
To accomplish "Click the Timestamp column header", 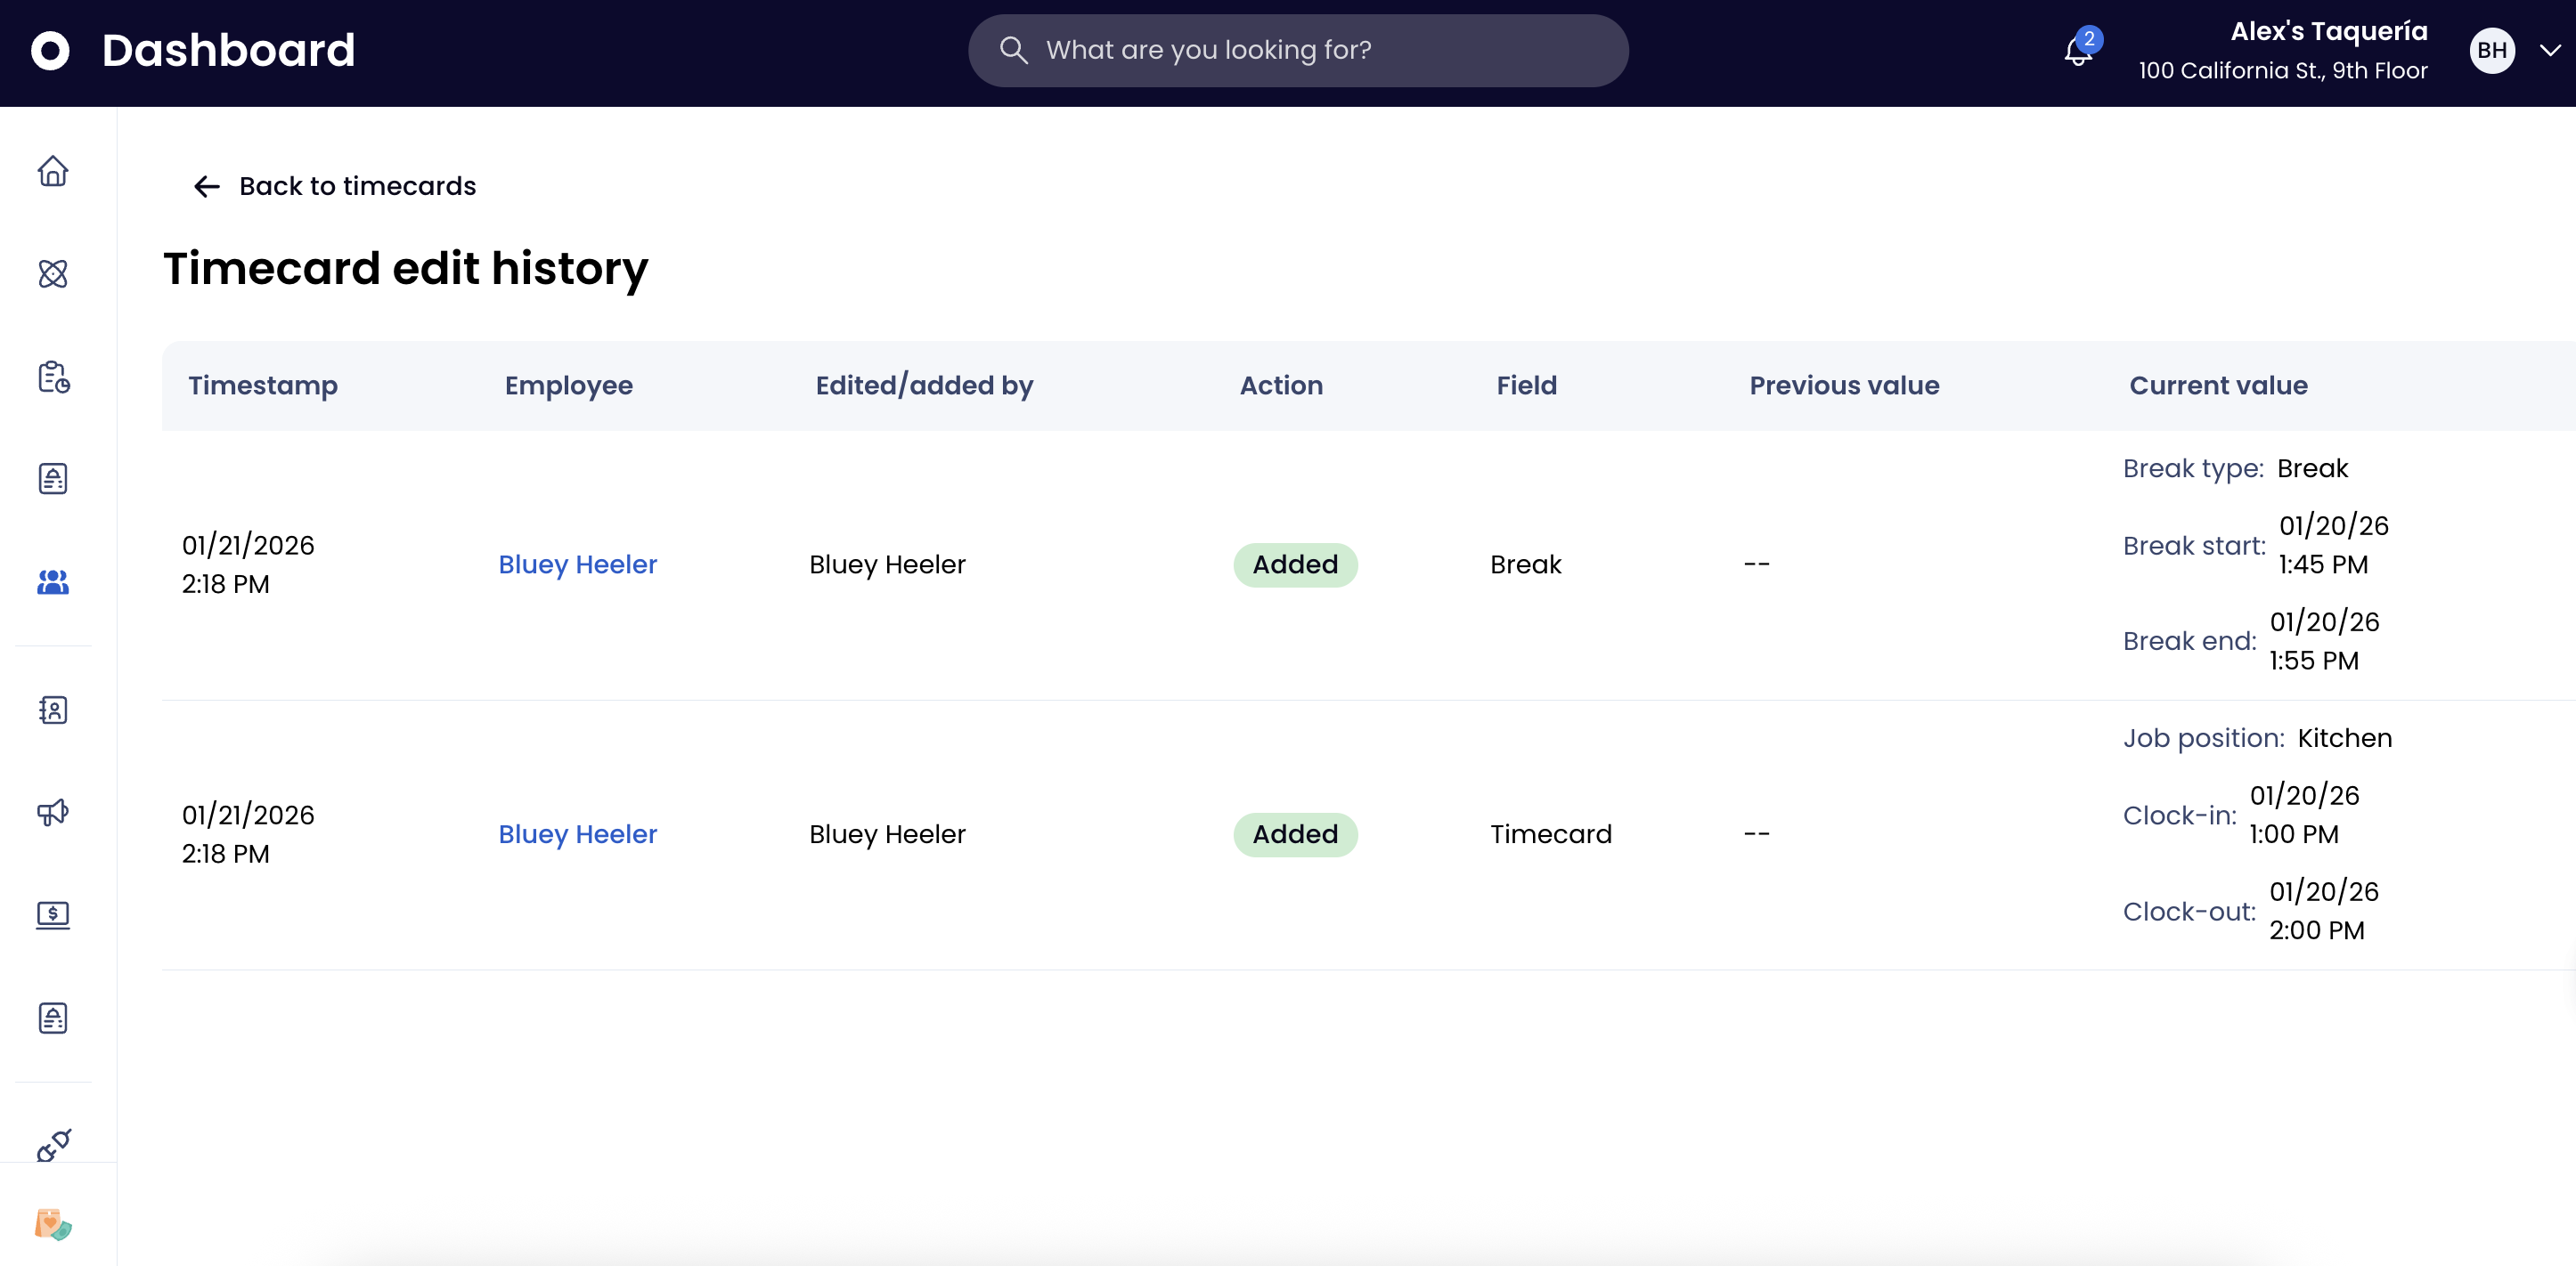I will tap(263, 385).
